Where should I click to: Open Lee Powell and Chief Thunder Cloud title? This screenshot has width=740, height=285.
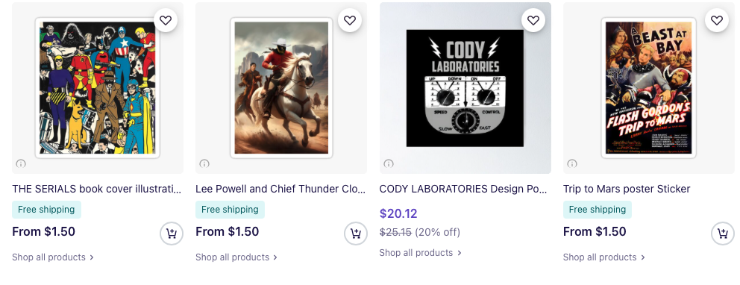[x=280, y=190]
